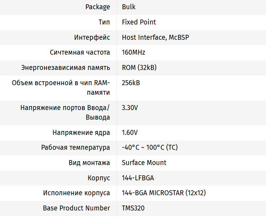Click the "-40°C ~ 100°C (TC)" temperature value
Screen dimensions: 266x219
click(x=150, y=148)
